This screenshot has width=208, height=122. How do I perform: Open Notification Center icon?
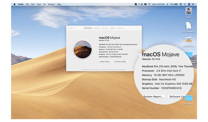[193, 4]
